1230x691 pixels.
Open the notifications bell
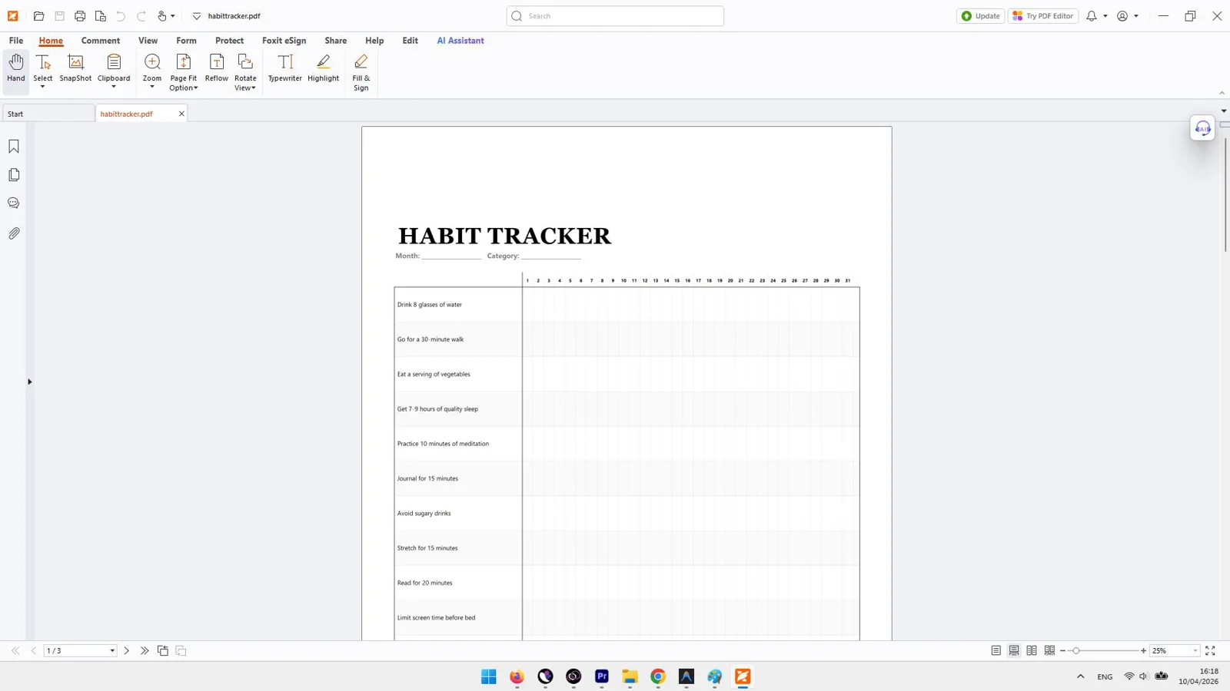pos(1092,16)
